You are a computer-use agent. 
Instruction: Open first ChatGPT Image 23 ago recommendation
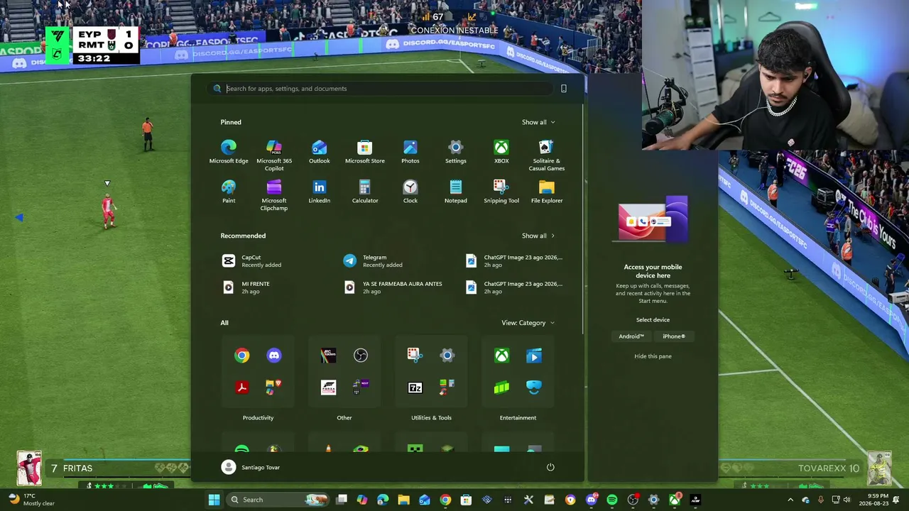515,261
